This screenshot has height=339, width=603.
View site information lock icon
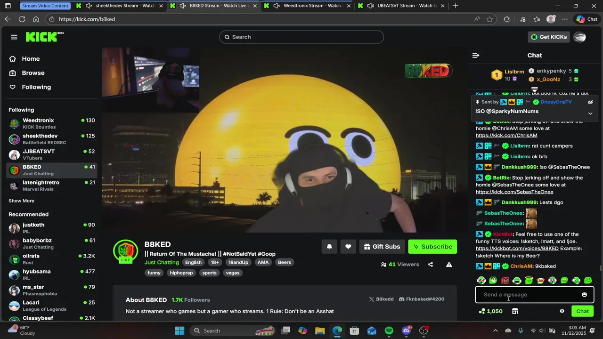click(52, 19)
